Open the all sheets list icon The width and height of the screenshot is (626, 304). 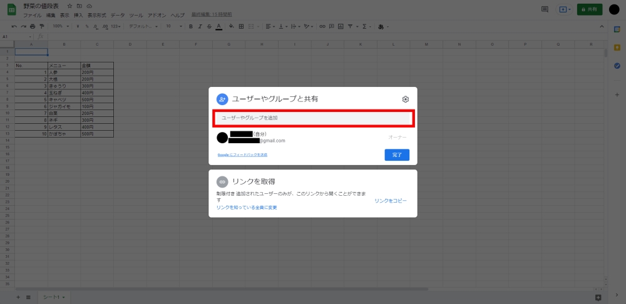tap(28, 297)
